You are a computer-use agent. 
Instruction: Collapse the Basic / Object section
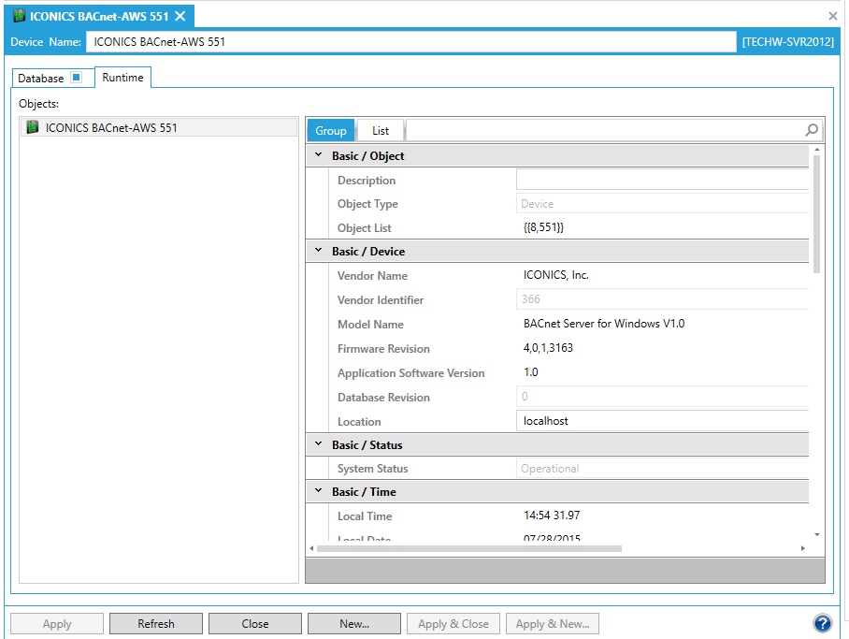pos(318,155)
